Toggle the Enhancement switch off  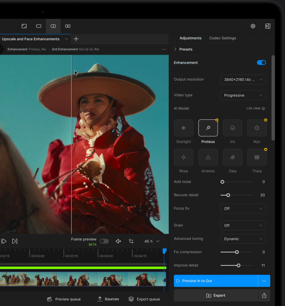(x=261, y=63)
